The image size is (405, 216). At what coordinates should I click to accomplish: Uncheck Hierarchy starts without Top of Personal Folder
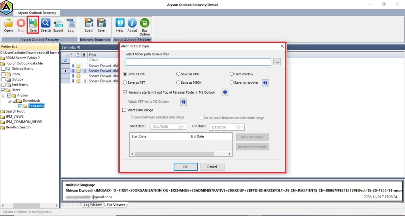click(125, 92)
